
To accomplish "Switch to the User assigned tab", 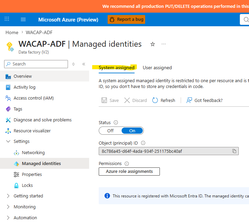I will click(157, 68).
